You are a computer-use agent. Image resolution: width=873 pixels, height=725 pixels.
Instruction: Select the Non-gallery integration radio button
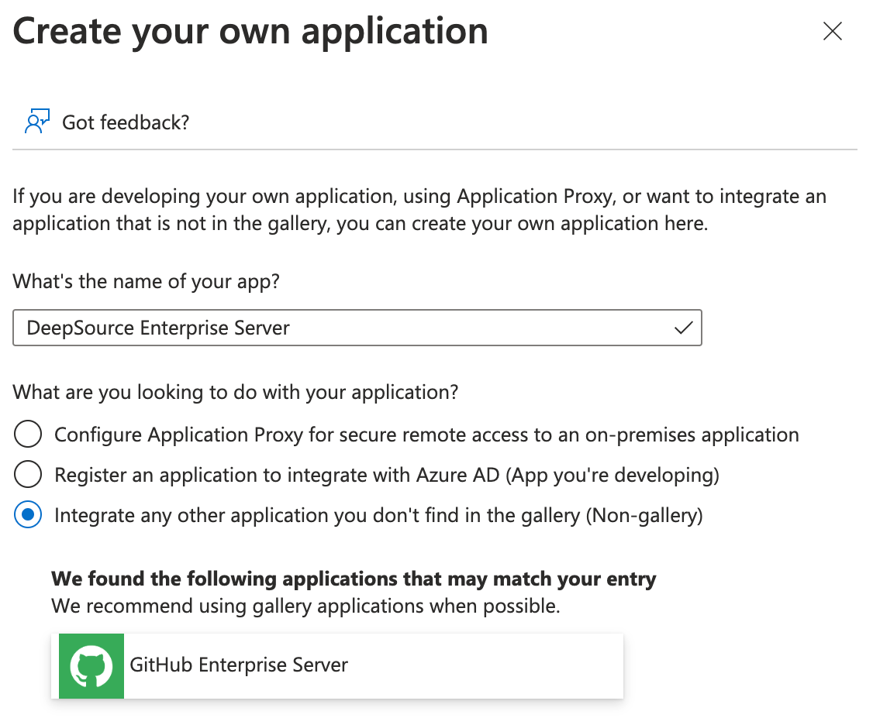pos(28,515)
